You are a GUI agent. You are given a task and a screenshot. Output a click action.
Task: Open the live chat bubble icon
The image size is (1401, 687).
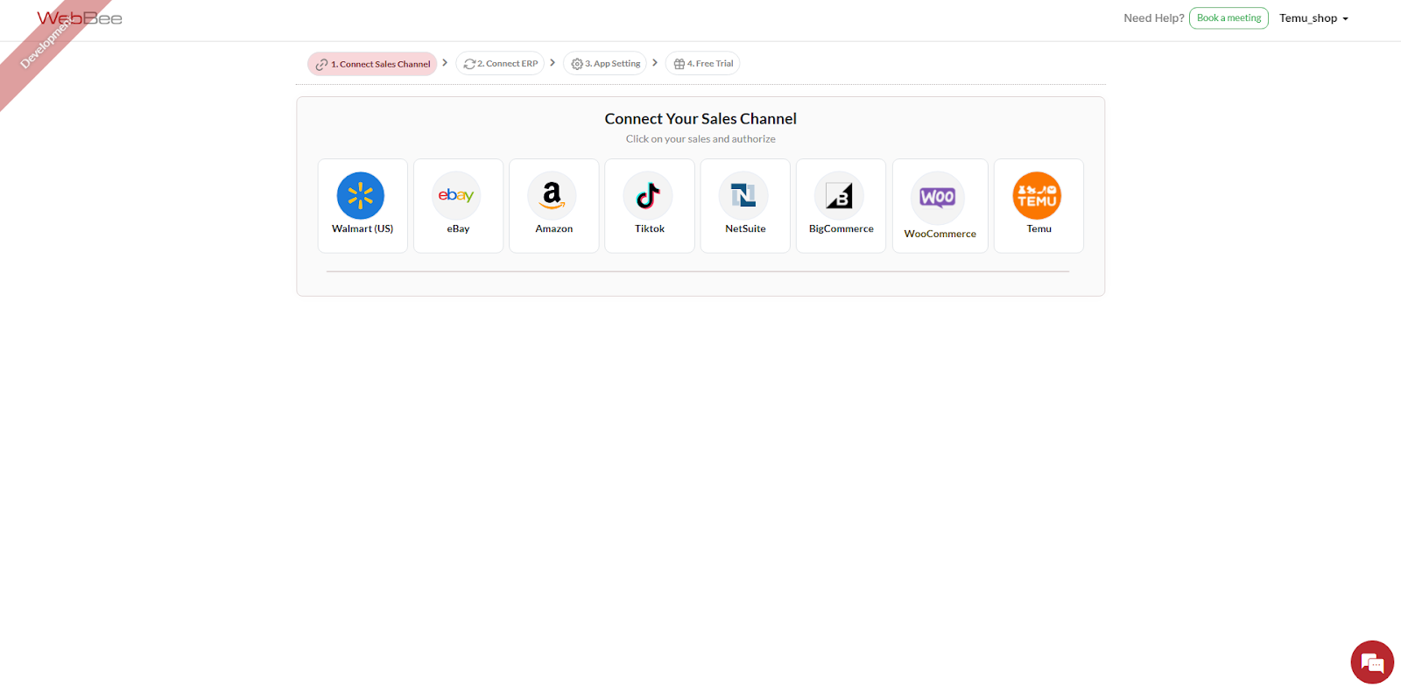[x=1372, y=662]
